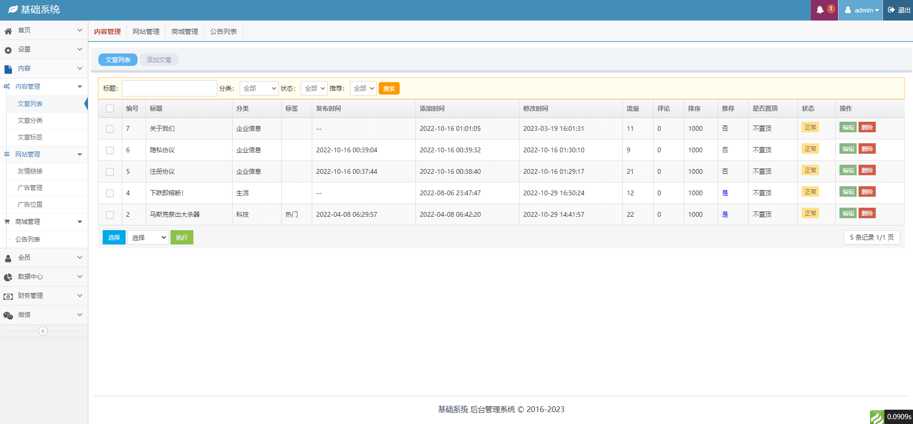Click the 标题 search input field
Viewport: 913px width, 424px height.
pyautogui.click(x=169, y=88)
